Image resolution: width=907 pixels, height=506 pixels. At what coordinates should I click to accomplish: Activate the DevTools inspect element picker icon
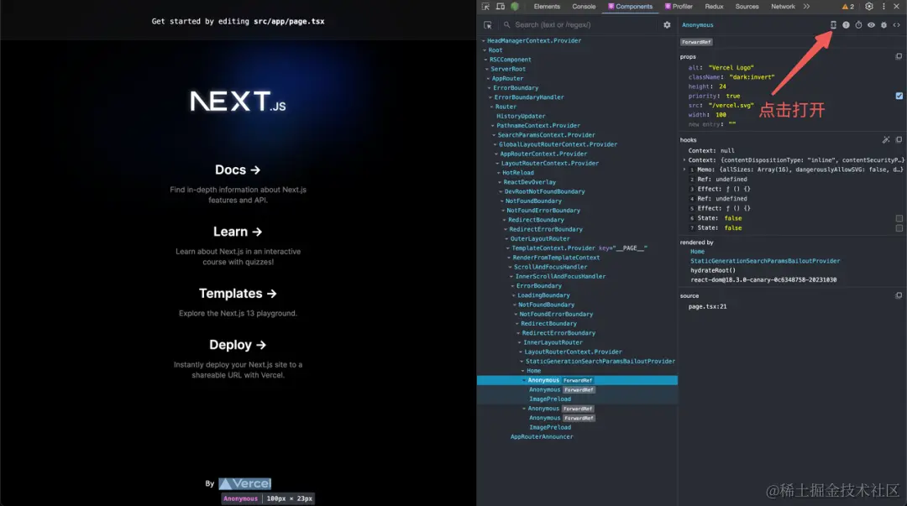point(485,7)
